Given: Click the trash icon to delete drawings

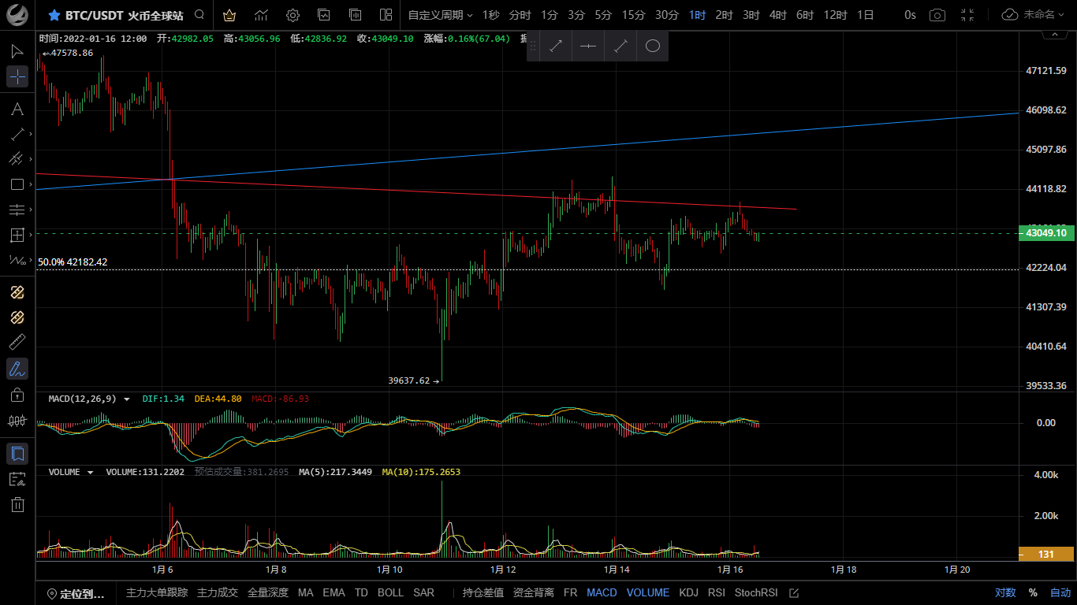Looking at the screenshot, I should tap(17, 504).
